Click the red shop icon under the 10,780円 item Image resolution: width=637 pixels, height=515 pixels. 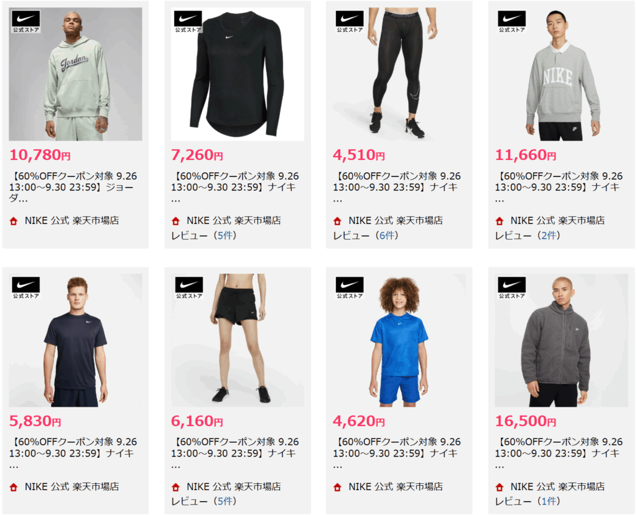pos(14,221)
